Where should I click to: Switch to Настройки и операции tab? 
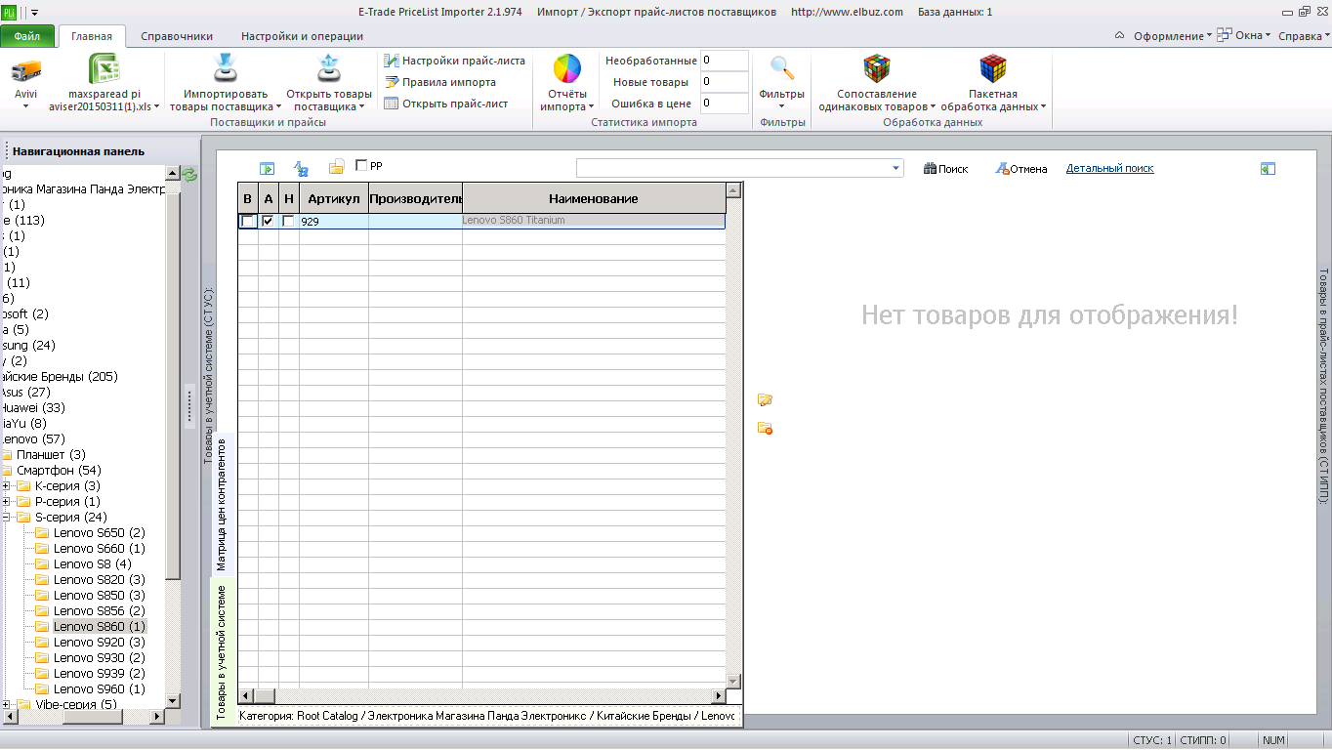(302, 36)
